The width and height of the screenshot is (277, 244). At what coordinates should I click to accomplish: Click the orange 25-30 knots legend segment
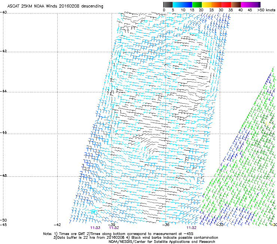pyautogui.click(x=216, y=5)
